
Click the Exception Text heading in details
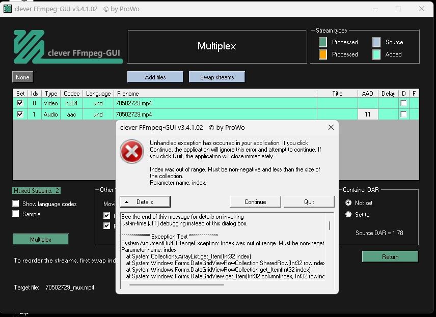(x=169, y=237)
